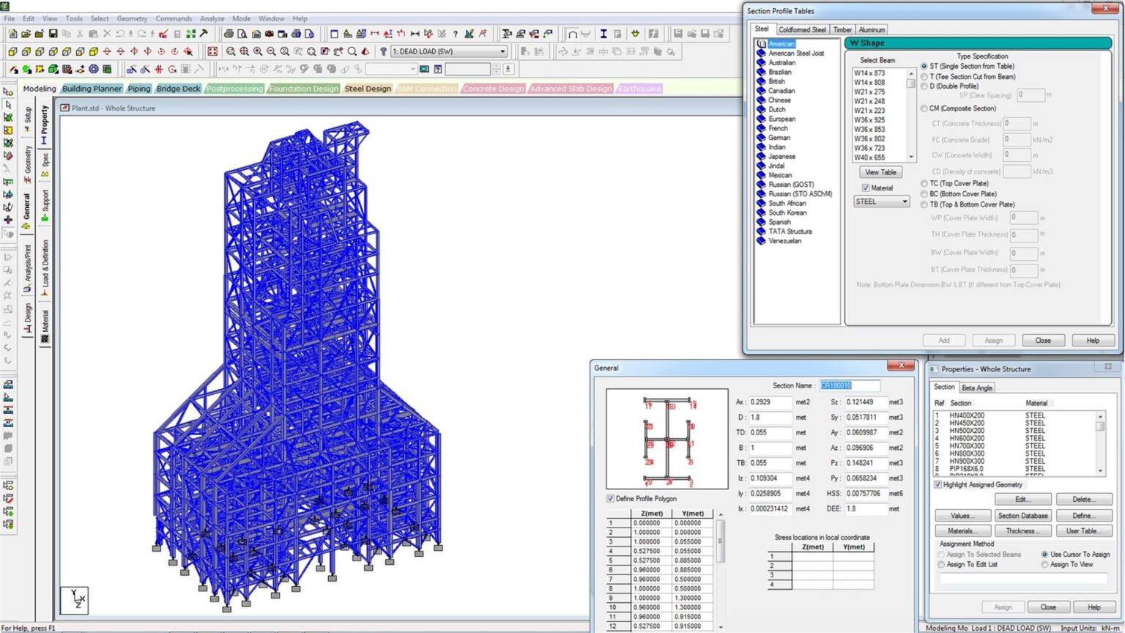Open the DEAD LOAD (SW) load case dropdown

pyautogui.click(x=501, y=51)
